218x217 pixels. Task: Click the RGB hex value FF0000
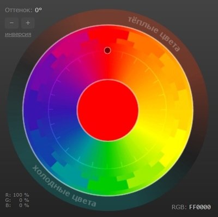click(x=200, y=207)
